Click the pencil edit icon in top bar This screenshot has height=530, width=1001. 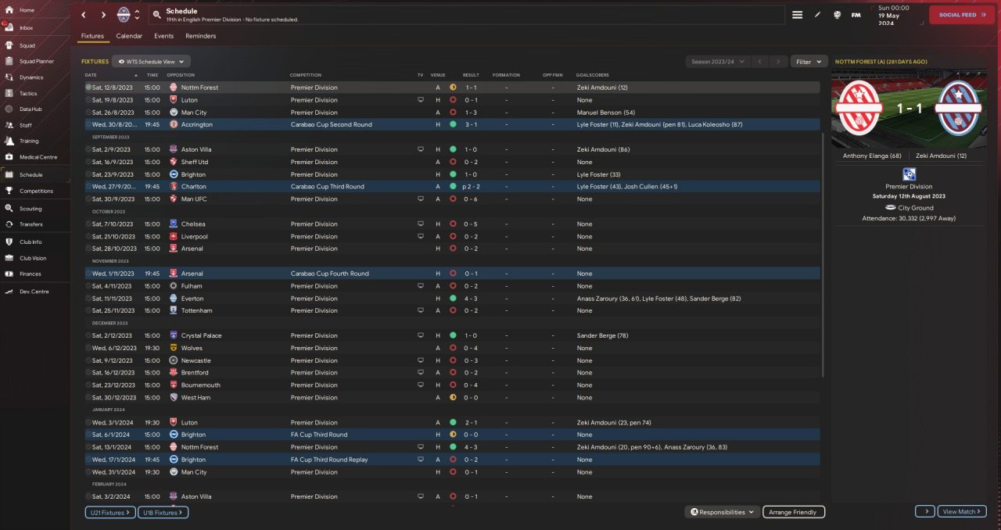click(817, 15)
